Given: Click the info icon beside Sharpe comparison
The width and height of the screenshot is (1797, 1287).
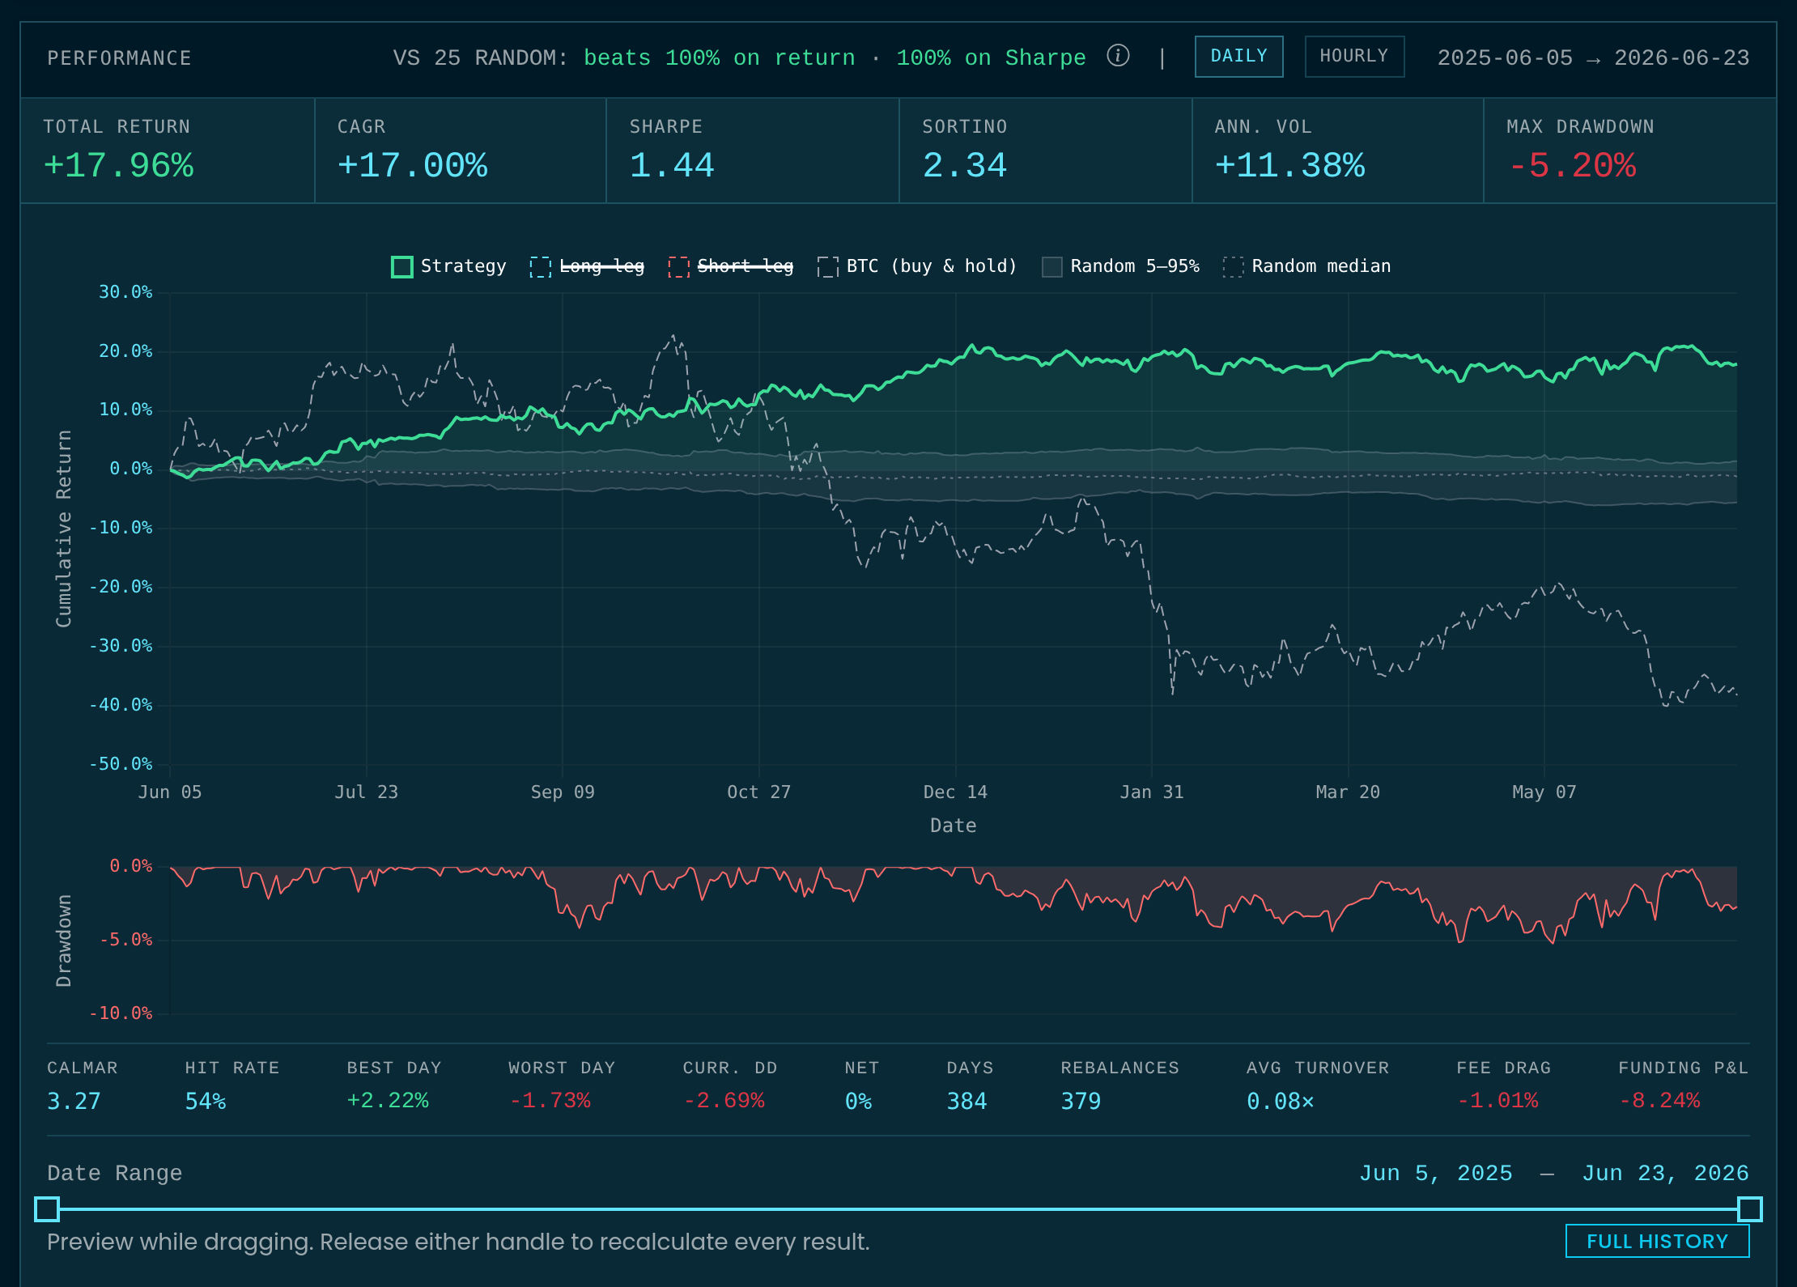Looking at the screenshot, I should (x=1118, y=55).
